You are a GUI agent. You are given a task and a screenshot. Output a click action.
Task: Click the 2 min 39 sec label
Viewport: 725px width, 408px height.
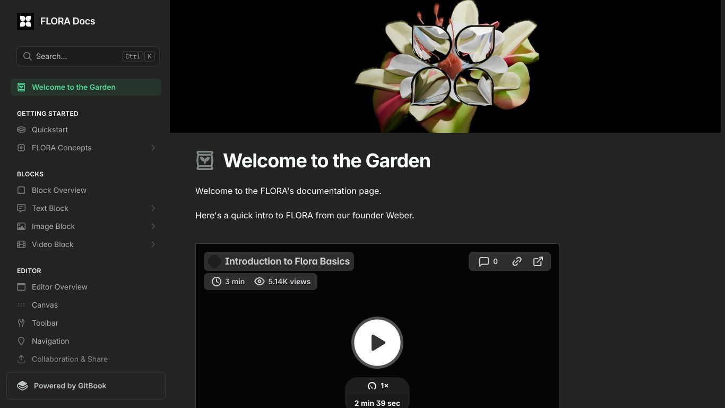pos(377,403)
